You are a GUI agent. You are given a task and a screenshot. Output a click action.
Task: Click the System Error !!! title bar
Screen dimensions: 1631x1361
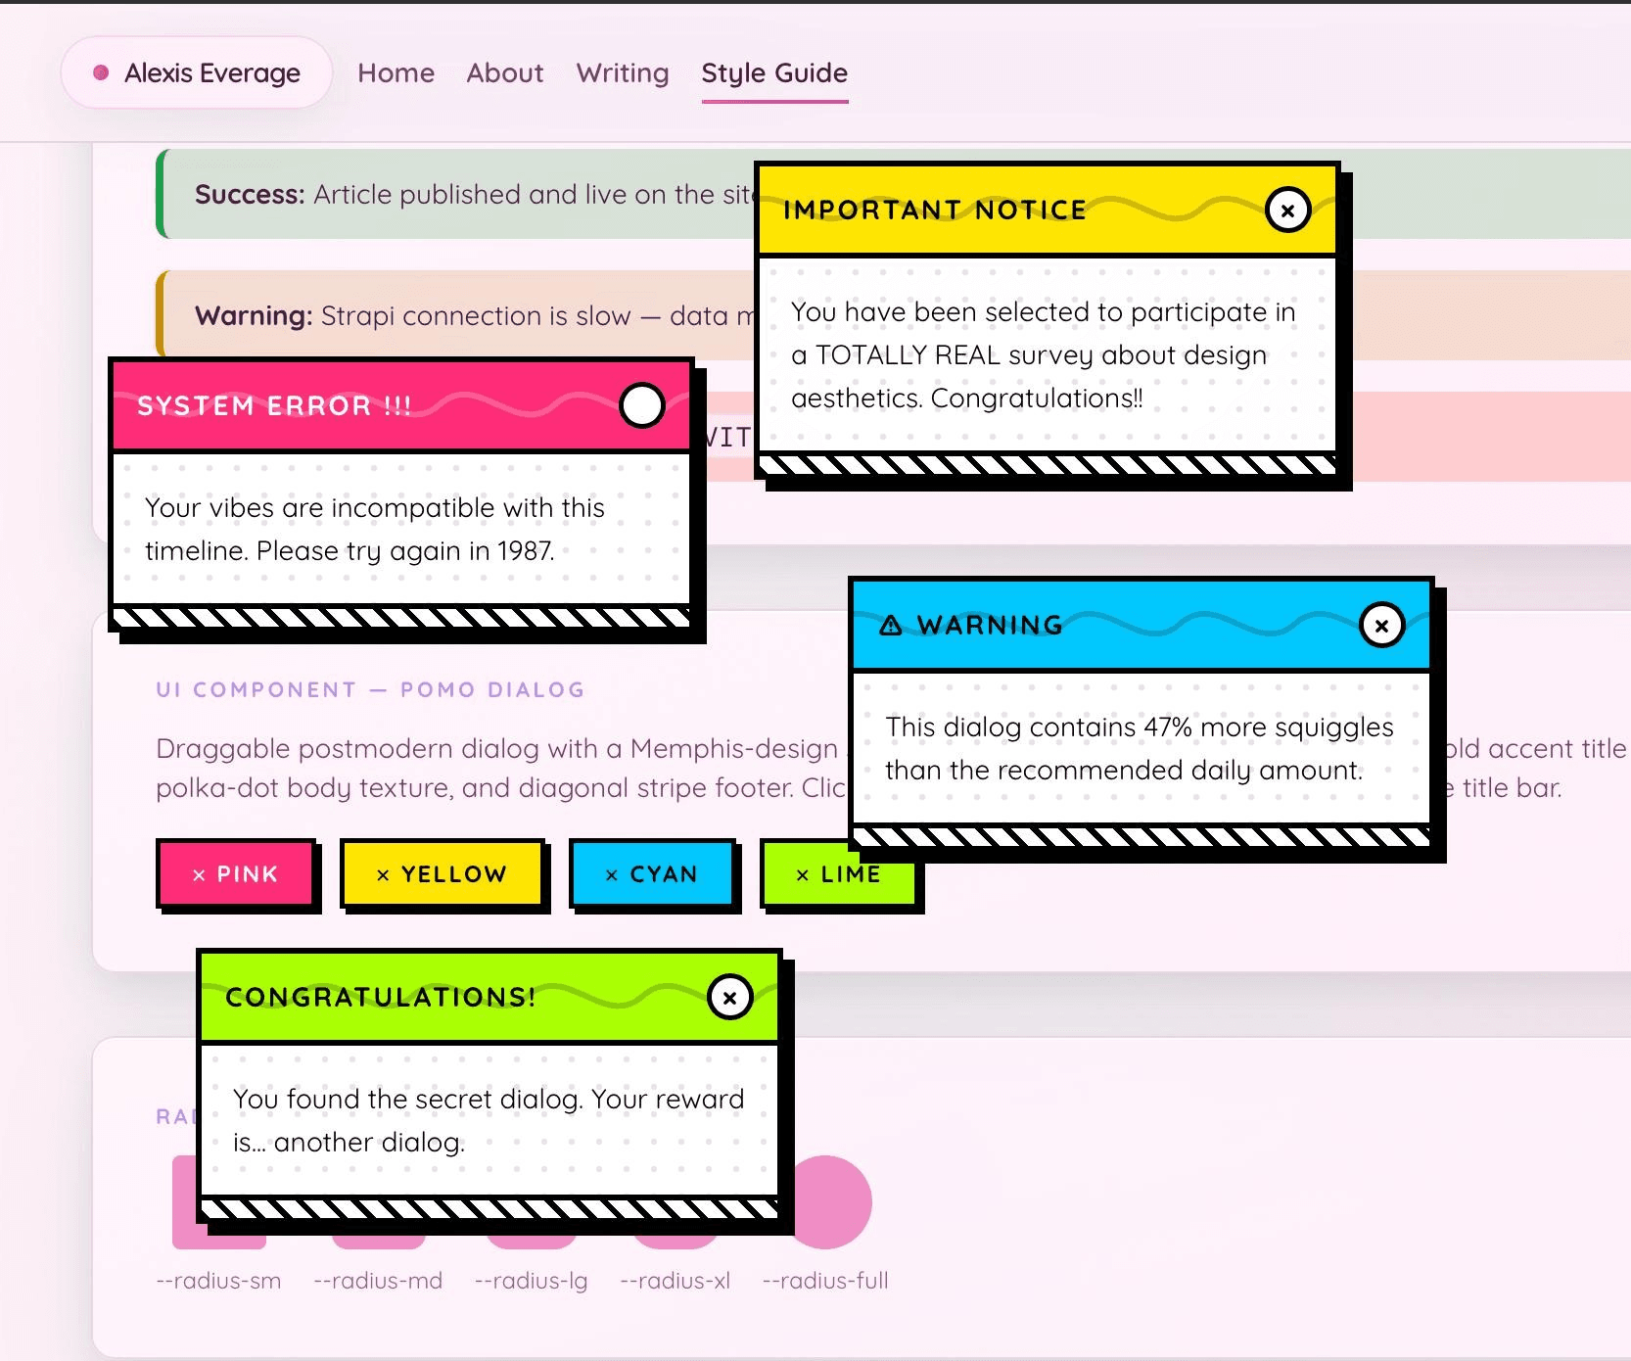point(401,405)
